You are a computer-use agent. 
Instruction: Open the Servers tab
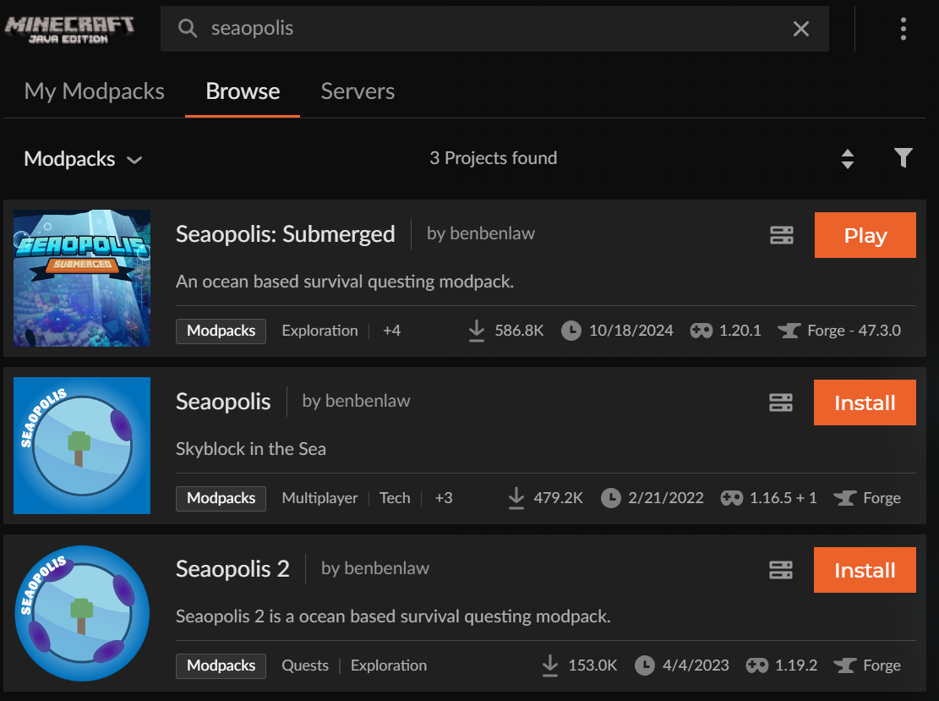pos(358,90)
